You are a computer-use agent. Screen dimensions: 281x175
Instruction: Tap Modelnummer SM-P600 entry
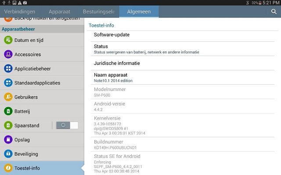183,92
